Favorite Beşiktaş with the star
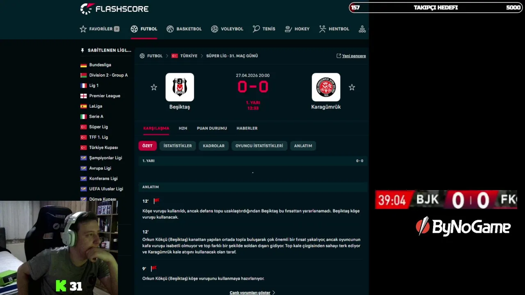 [154, 87]
